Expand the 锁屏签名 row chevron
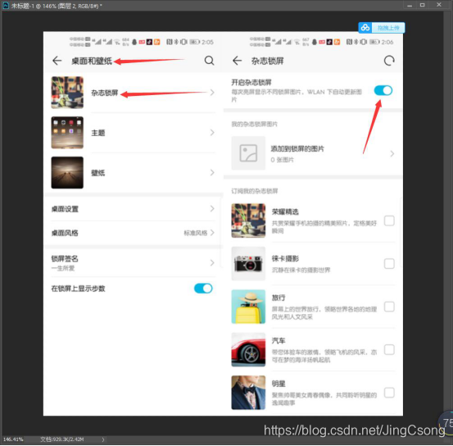453x446 pixels. 212,263
